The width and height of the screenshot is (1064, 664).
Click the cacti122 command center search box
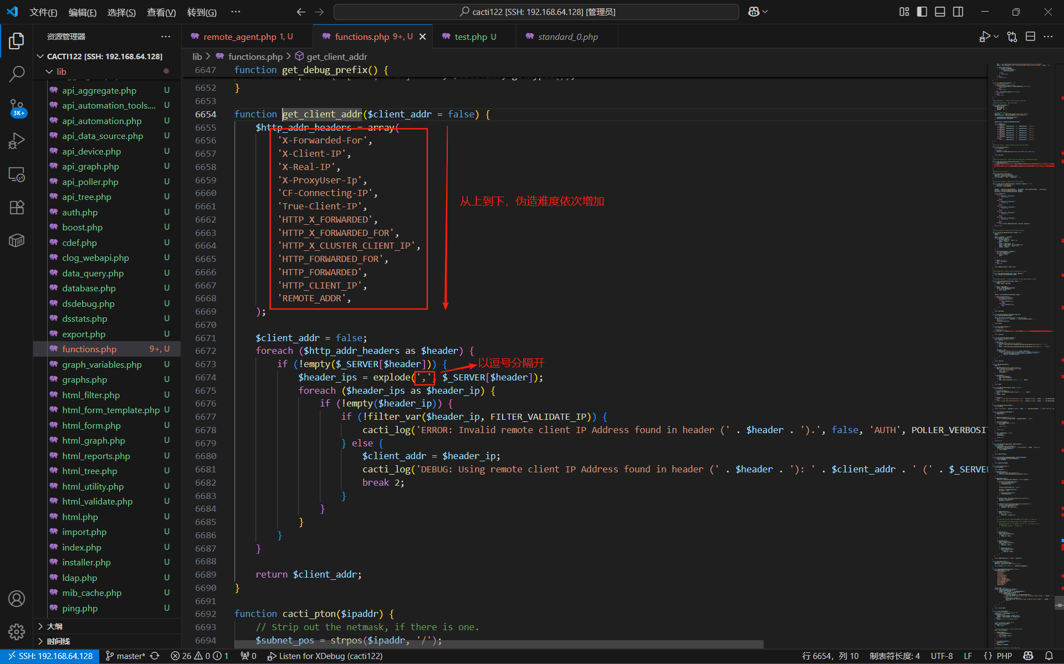point(536,12)
